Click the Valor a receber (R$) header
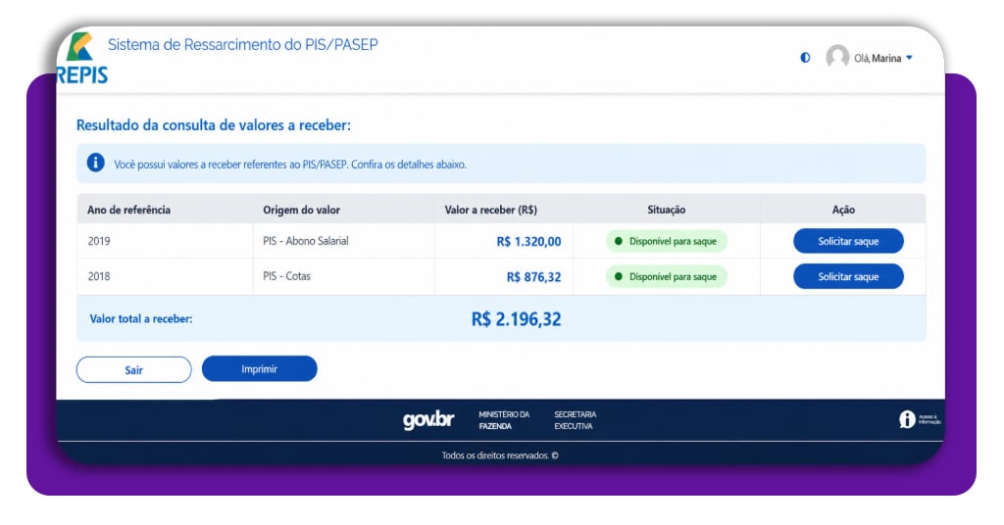 coord(491,210)
